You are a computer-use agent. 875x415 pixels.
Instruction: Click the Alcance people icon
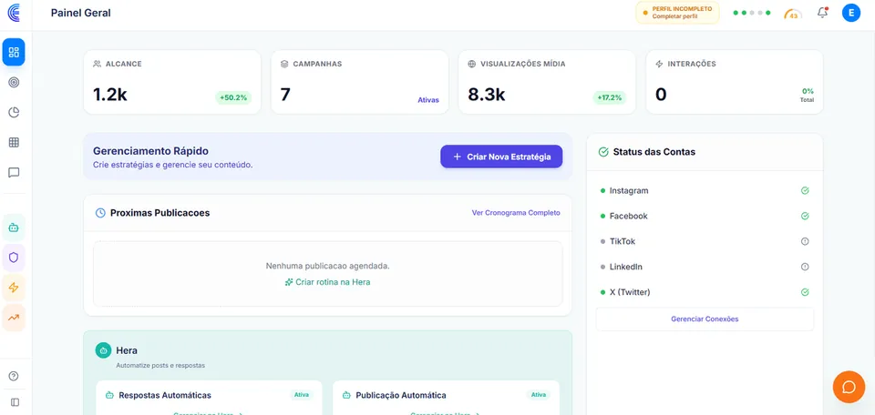(98, 64)
